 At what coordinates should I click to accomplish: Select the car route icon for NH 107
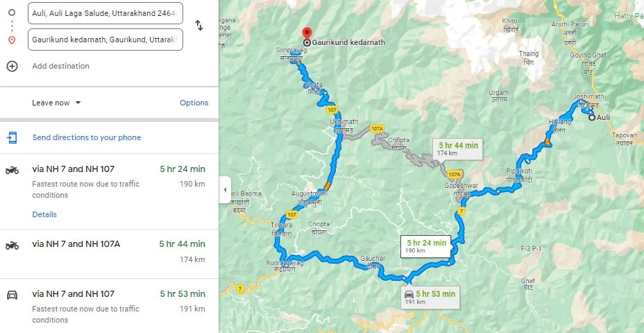click(x=12, y=294)
